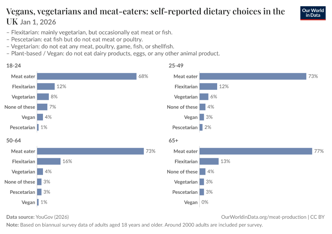
Task: Click the YouGov (2026) data source text
Action: (x=52, y=217)
